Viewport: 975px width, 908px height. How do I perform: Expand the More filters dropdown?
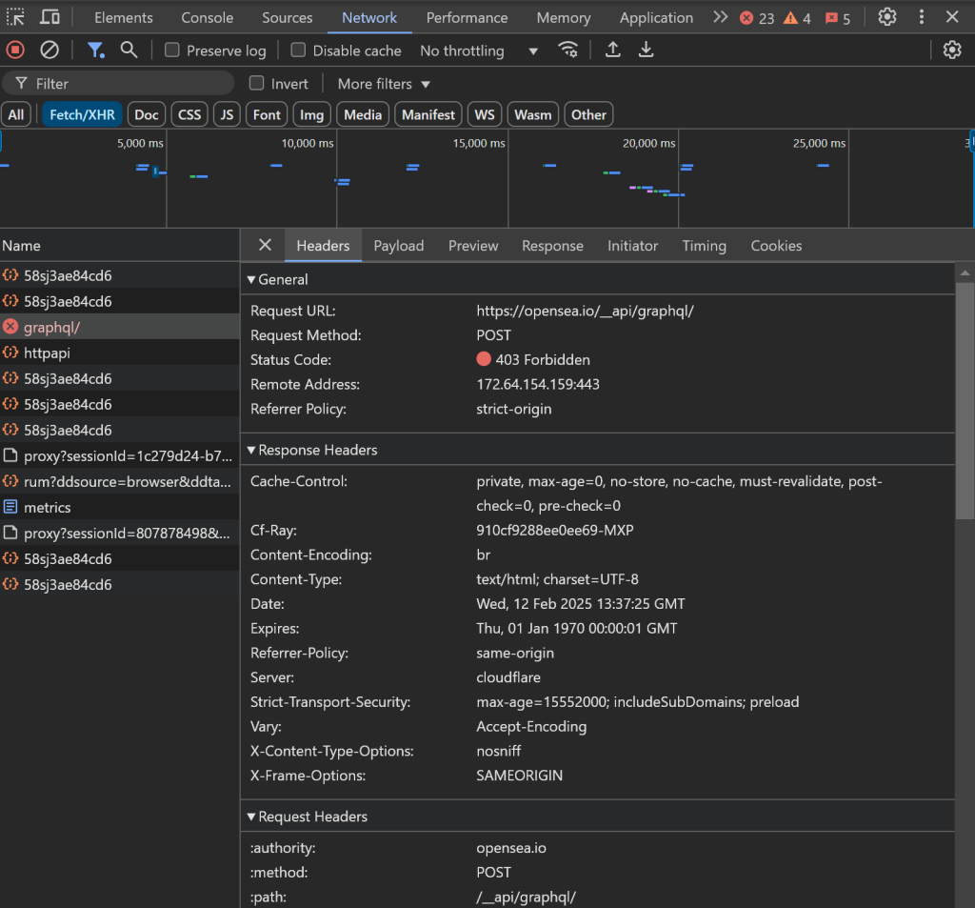384,84
